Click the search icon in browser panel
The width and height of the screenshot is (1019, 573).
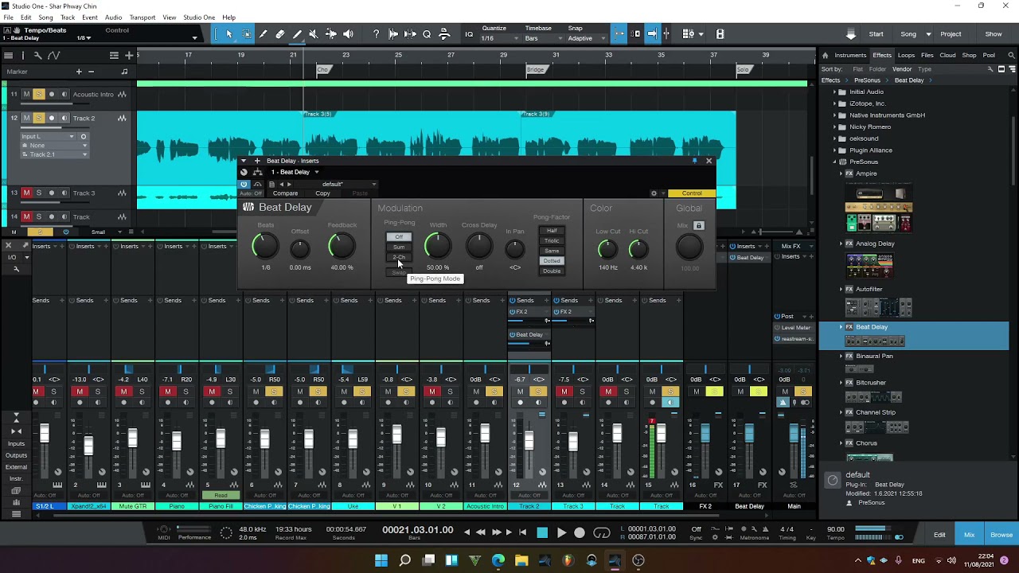pyautogui.click(x=1011, y=55)
